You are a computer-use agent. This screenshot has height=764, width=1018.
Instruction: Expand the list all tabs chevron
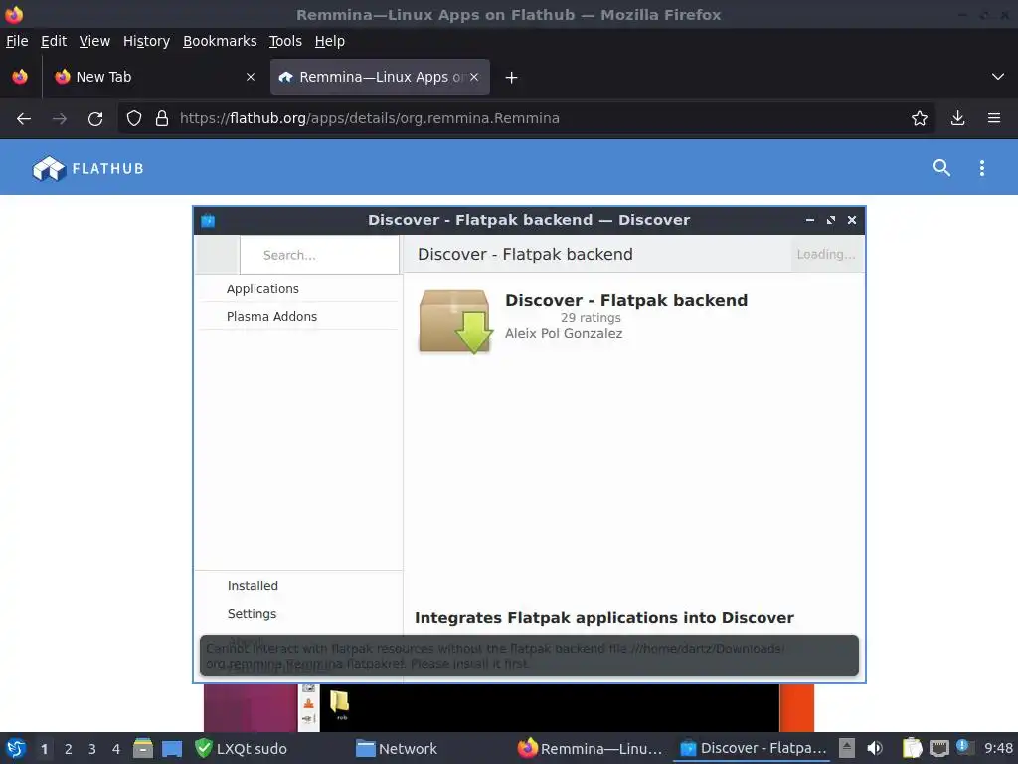[x=998, y=77]
